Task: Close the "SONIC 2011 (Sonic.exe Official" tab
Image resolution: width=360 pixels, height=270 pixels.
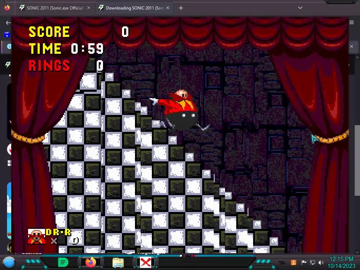Action: pyautogui.click(x=89, y=8)
